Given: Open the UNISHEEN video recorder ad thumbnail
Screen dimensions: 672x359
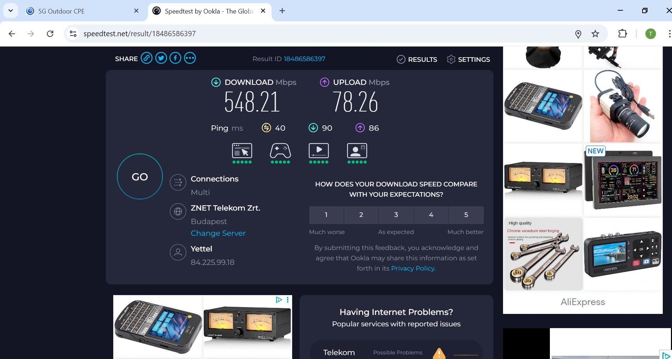Looking at the screenshot, I should [x=623, y=254].
